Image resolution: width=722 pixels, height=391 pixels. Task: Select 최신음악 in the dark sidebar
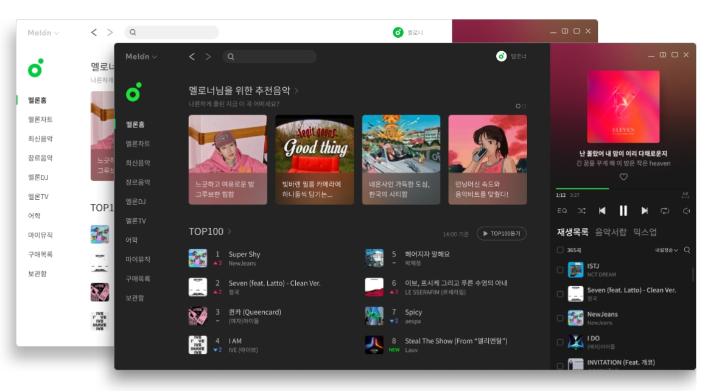tap(138, 163)
